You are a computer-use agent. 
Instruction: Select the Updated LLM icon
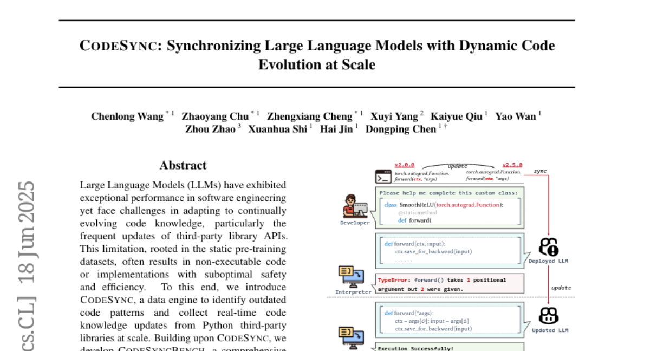click(x=549, y=316)
